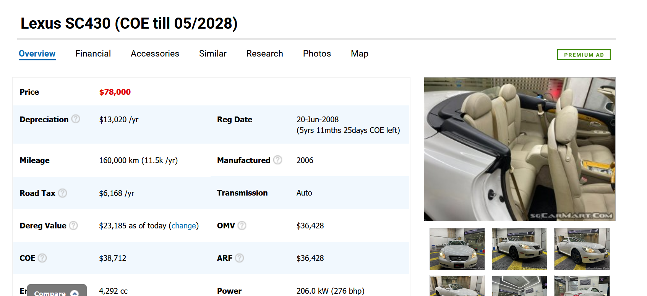The image size is (647, 296).
Task: Open the Photos tab
Action: pos(317,54)
